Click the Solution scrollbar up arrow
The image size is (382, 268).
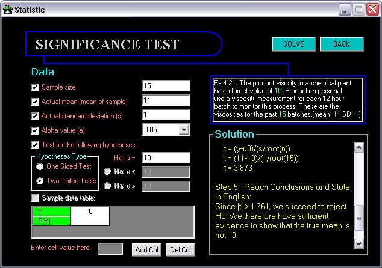pyautogui.click(x=359, y=148)
